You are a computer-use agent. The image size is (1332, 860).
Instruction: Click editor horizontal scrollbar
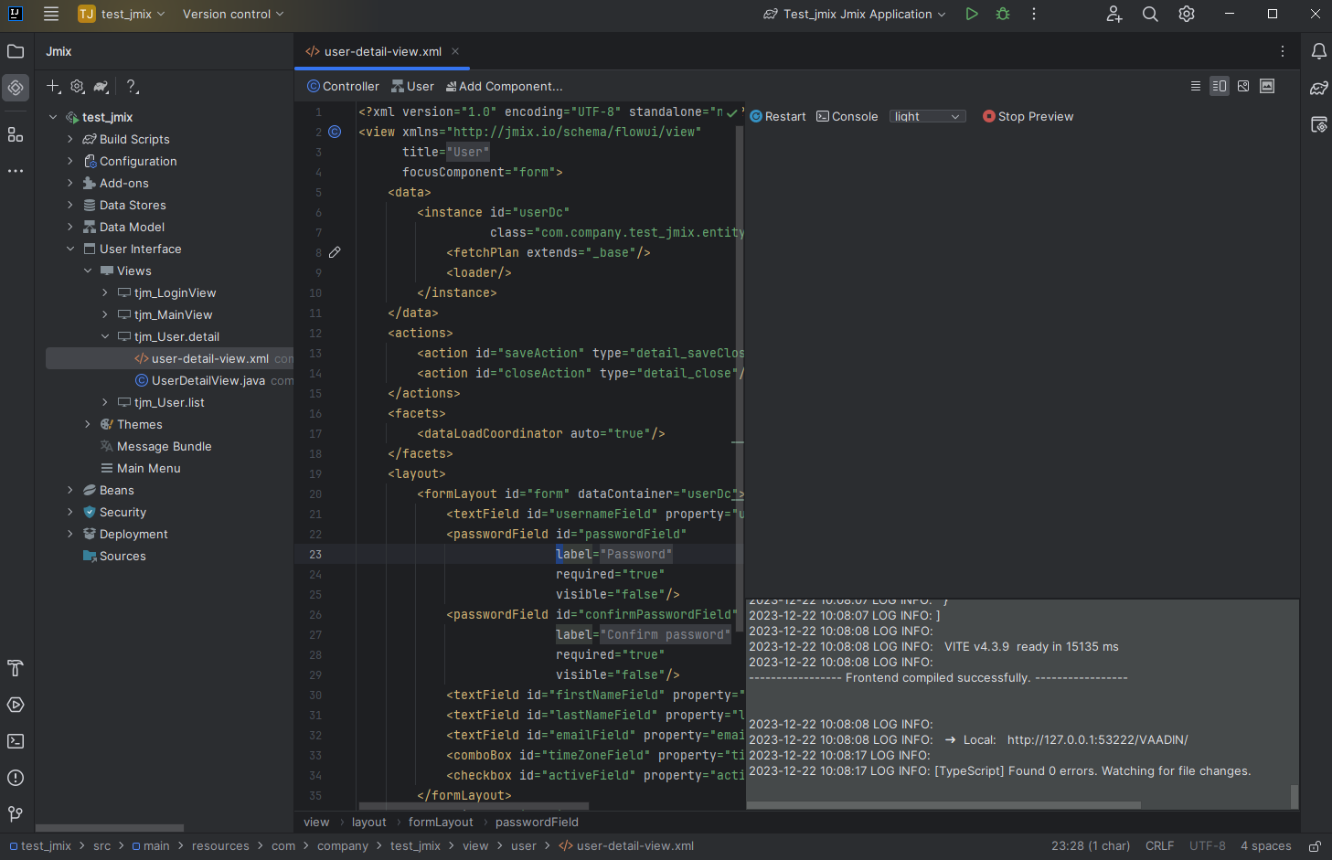[x=474, y=806]
